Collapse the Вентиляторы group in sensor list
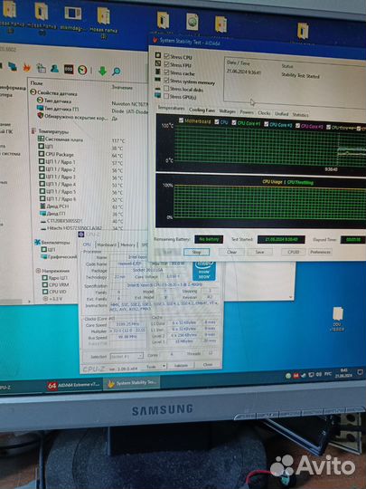This screenshot has height=489, width=366. pyautogui.click(x=37, y=242)
